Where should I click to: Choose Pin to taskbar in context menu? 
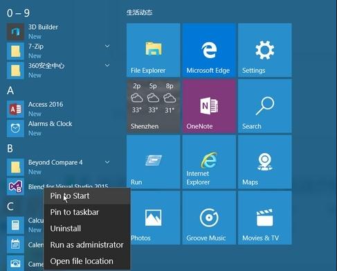click(87, 212)
